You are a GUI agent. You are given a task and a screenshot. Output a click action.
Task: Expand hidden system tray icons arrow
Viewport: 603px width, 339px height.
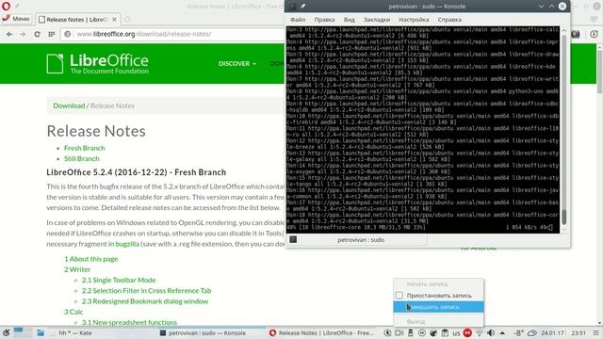pos(502,332)
